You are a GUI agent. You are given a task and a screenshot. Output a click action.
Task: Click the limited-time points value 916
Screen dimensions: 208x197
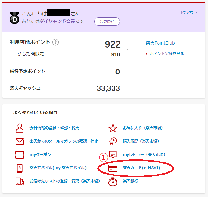coord(115,54)
